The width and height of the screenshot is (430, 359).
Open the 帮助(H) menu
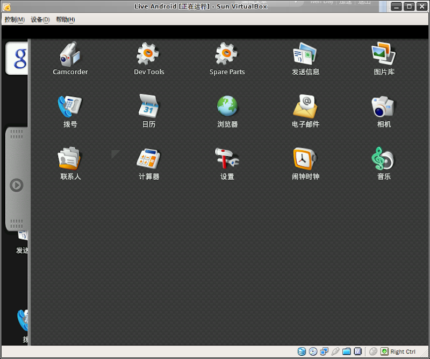[66, 19]
